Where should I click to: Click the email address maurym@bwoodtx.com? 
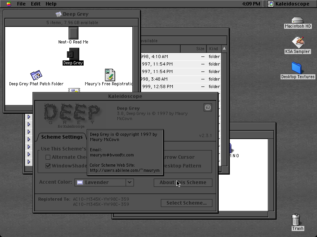pos(112,155)
